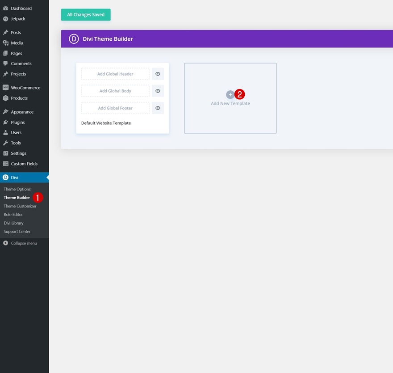Viewport: 393px width, 373px height.
Task: Click Collapse menu text
Action: [x=24, y=243]
